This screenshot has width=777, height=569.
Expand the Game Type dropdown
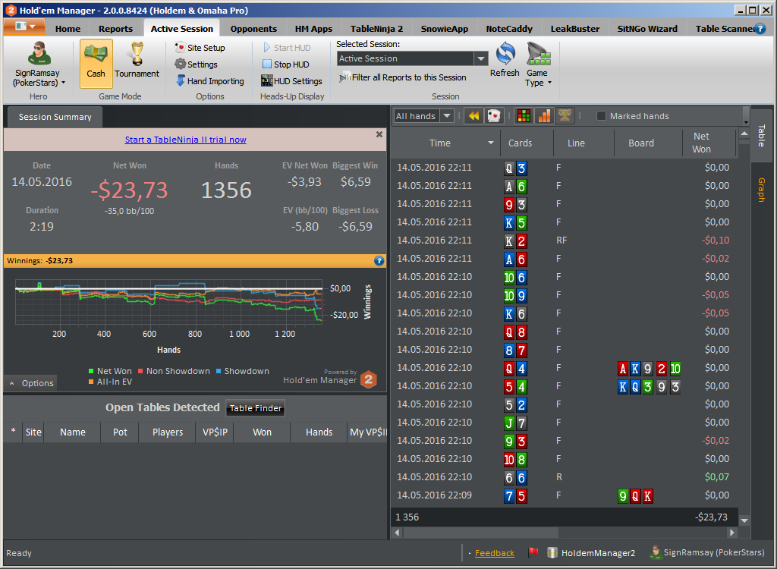click(539, 64)
